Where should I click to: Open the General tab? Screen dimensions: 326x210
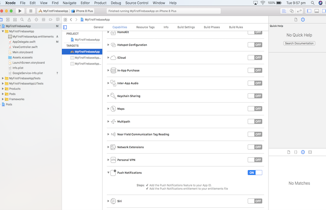coord(98,27)
